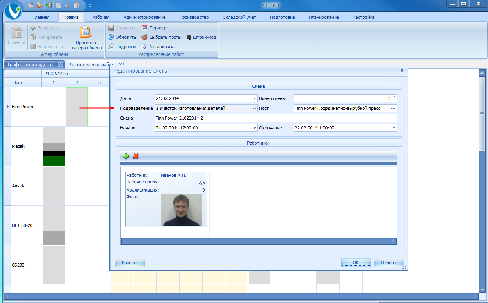
Task: Click the Вставить clipboard icon in the ribbon
Action: point(16,32)
